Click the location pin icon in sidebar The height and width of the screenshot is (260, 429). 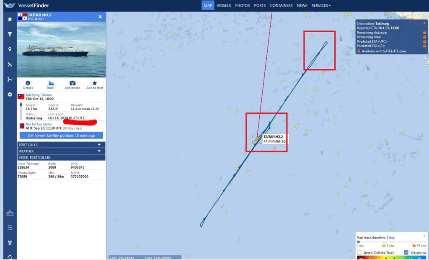click(10, 49)
